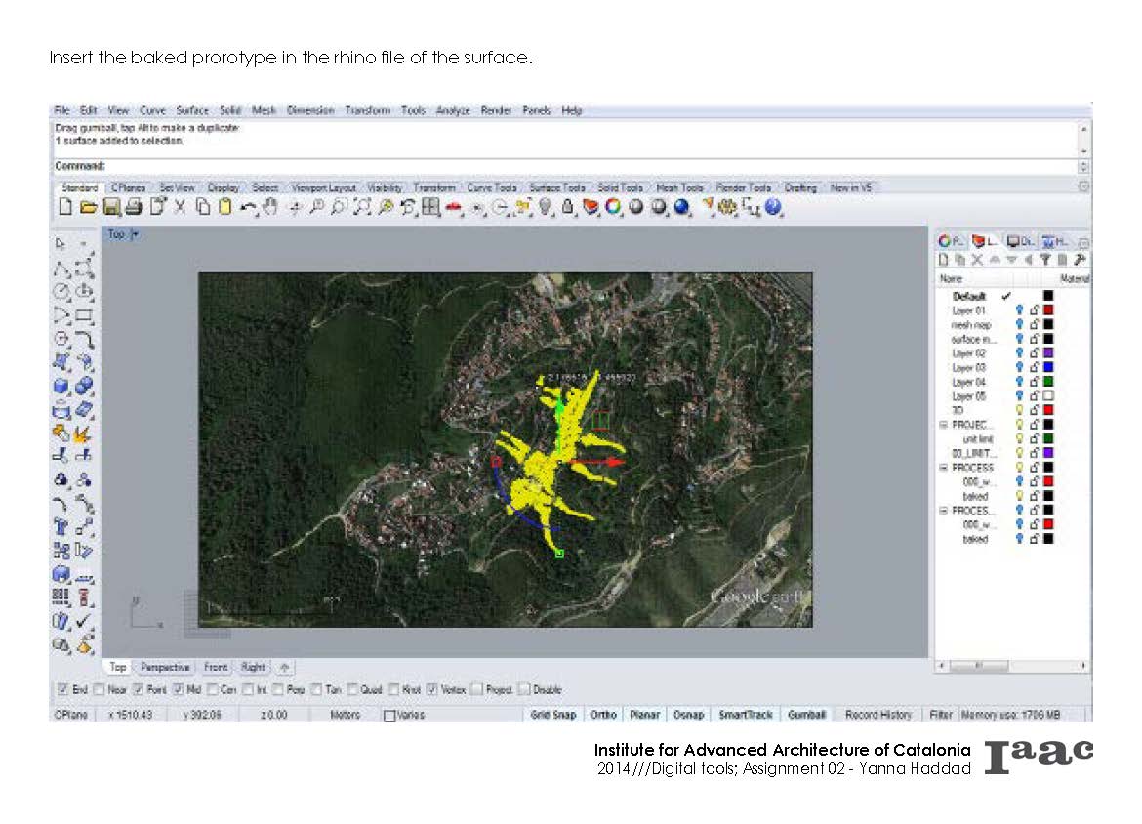
Task: Toggle the Quad osnap checkbox
Action: click(352, 690)
